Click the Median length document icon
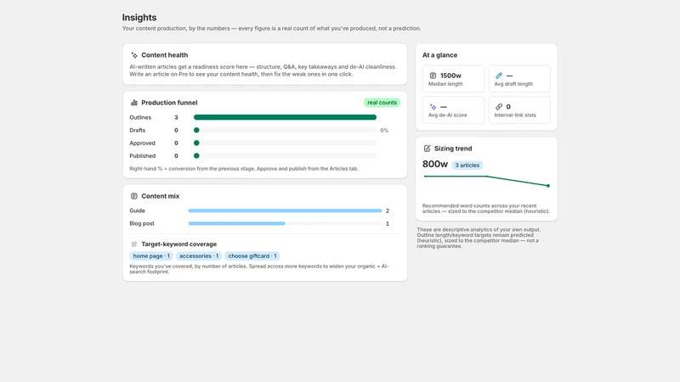Image resolution: width=680 pixels, height=382 pixels. click(x=433, y=76)
